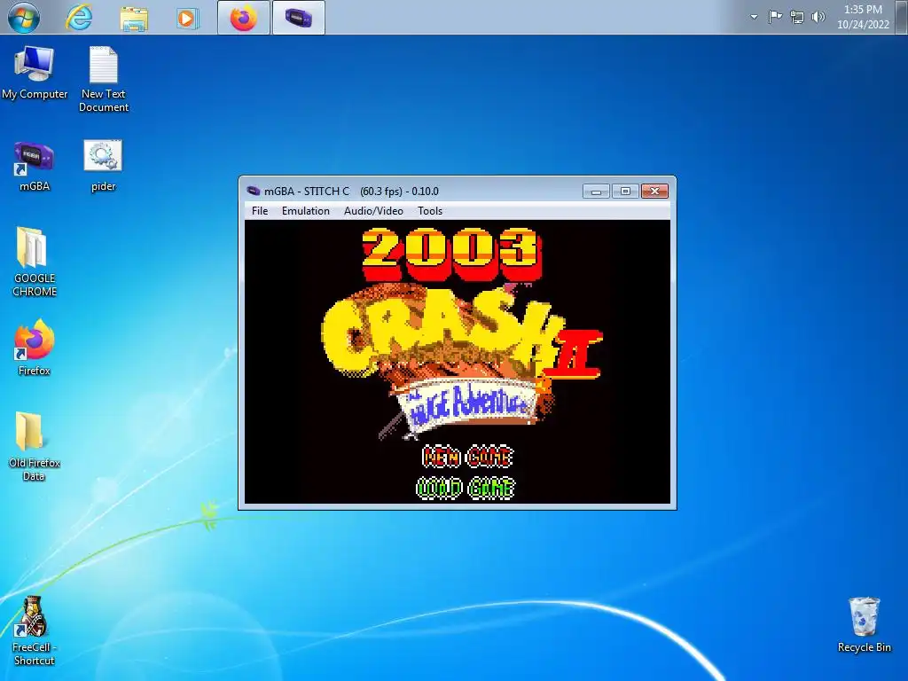This screenshot has width=908, height=681.
Task: Click the mGBA window title bar text
Action: 351,192
